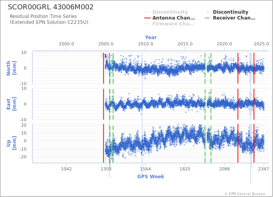Click the 2005.0 year tick label

point(106,44)
